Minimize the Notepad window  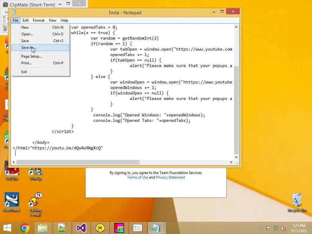(x=214, y=12)
